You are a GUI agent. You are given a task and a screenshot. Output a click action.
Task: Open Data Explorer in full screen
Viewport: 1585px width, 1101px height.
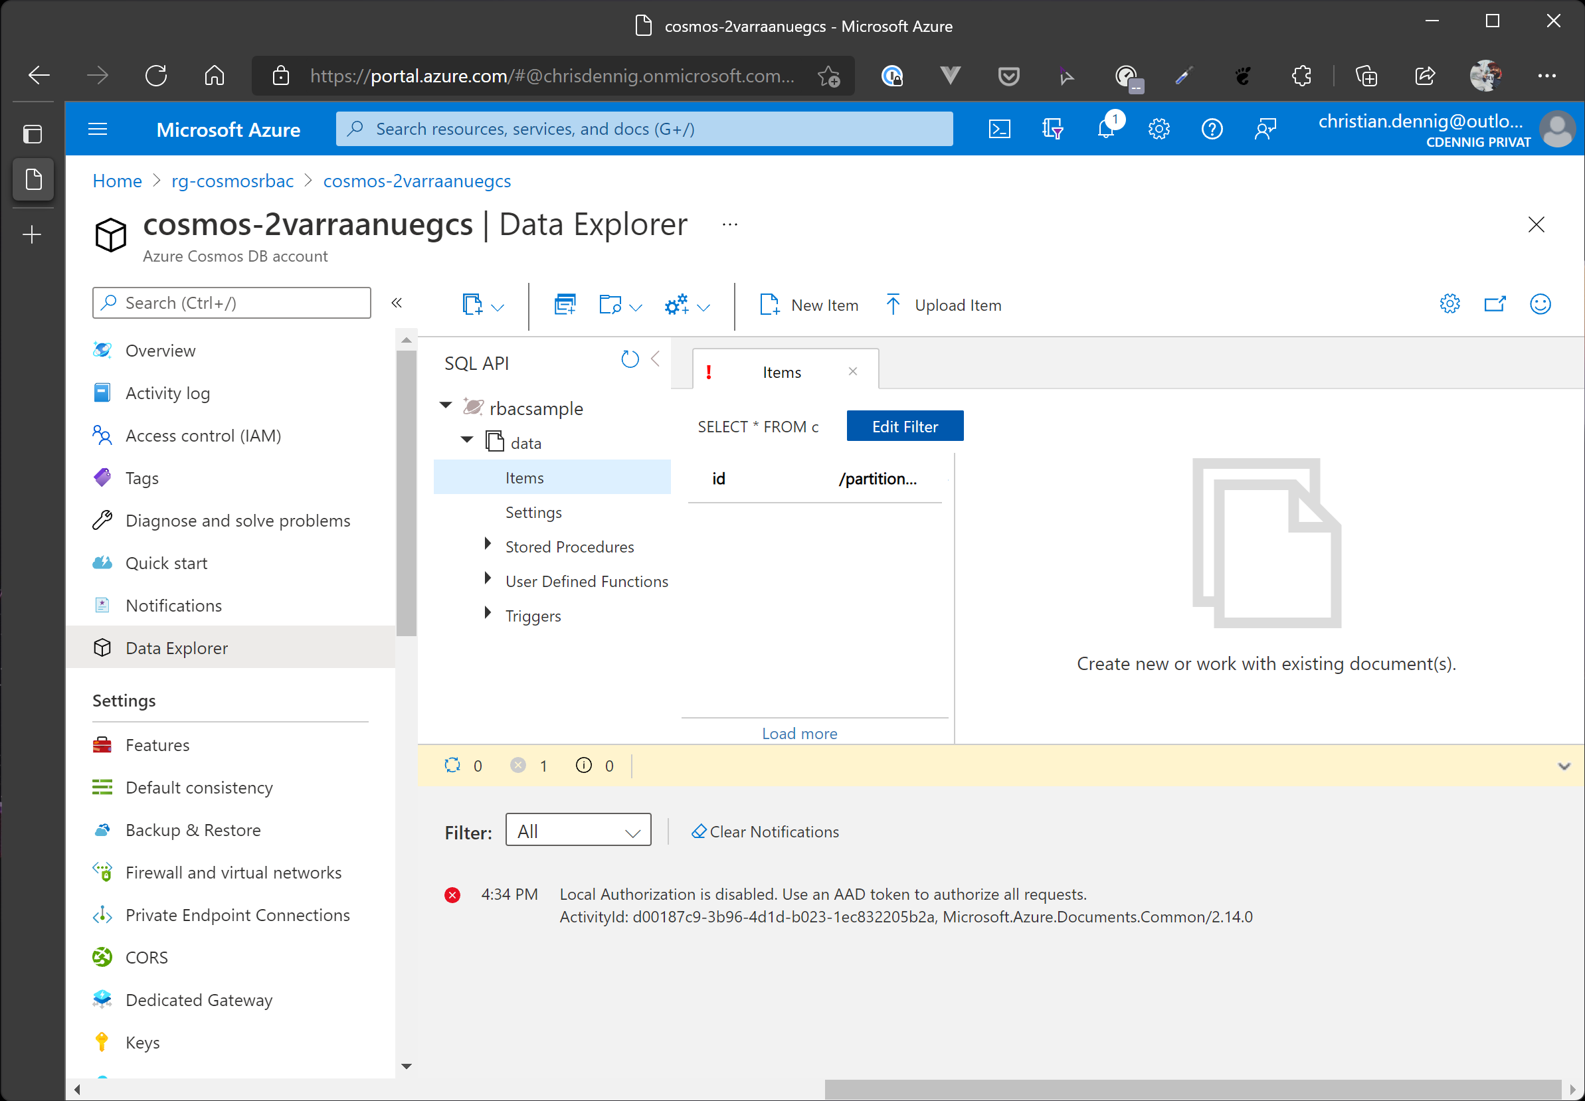tap(1495, 303)
